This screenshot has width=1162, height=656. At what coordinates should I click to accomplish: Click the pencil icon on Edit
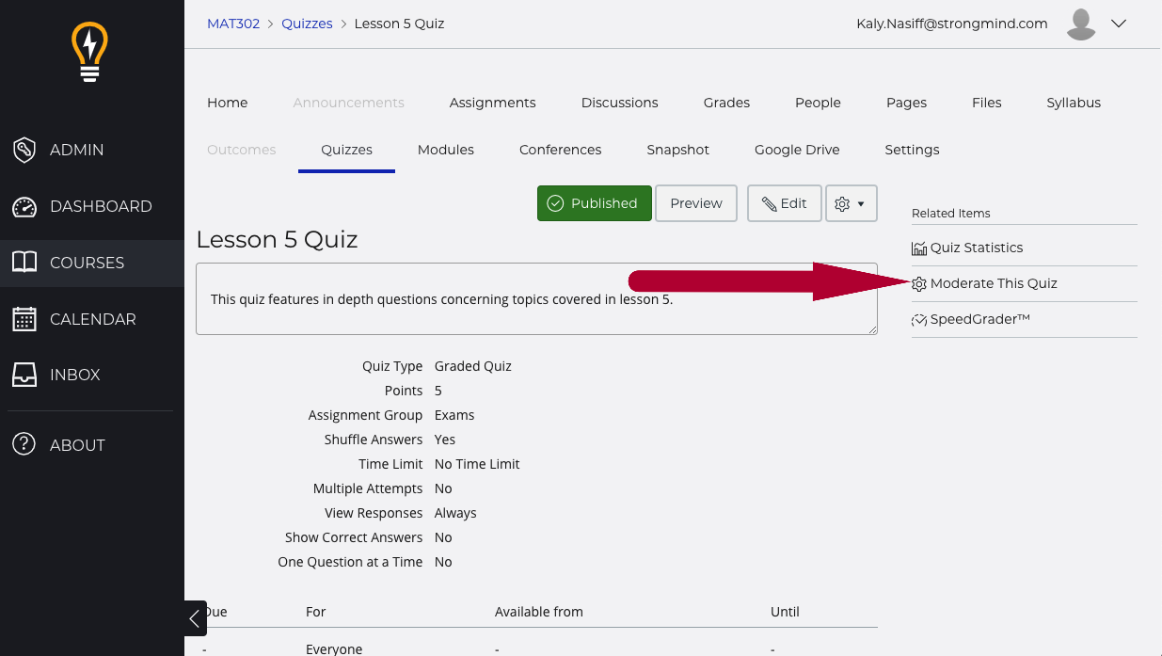[769, 203]
